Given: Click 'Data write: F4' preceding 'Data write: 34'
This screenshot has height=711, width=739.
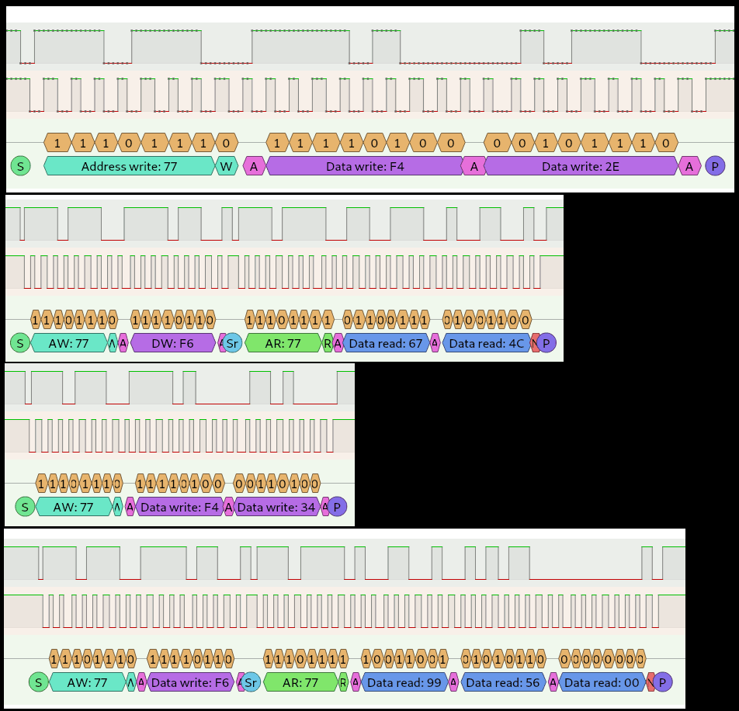Looking at the screenshot, I should [x=179, y=507].
